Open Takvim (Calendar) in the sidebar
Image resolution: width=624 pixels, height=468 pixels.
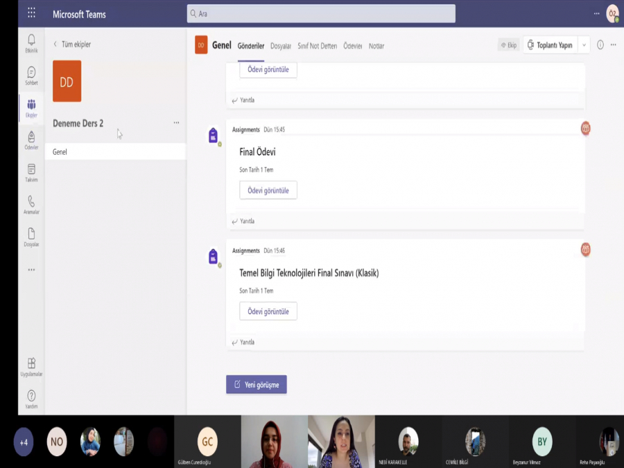coord(31,173)
